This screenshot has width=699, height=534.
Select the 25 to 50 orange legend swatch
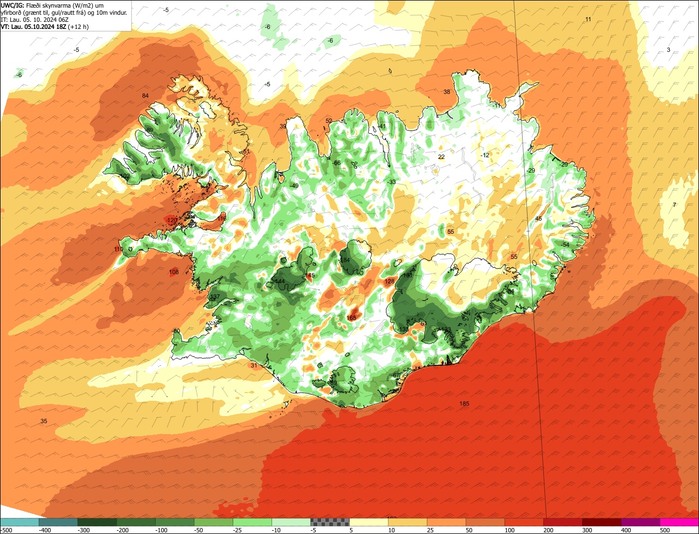coord(446,522)
